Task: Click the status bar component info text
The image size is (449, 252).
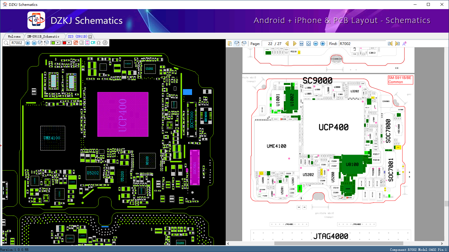Action: tap(418, 250)
